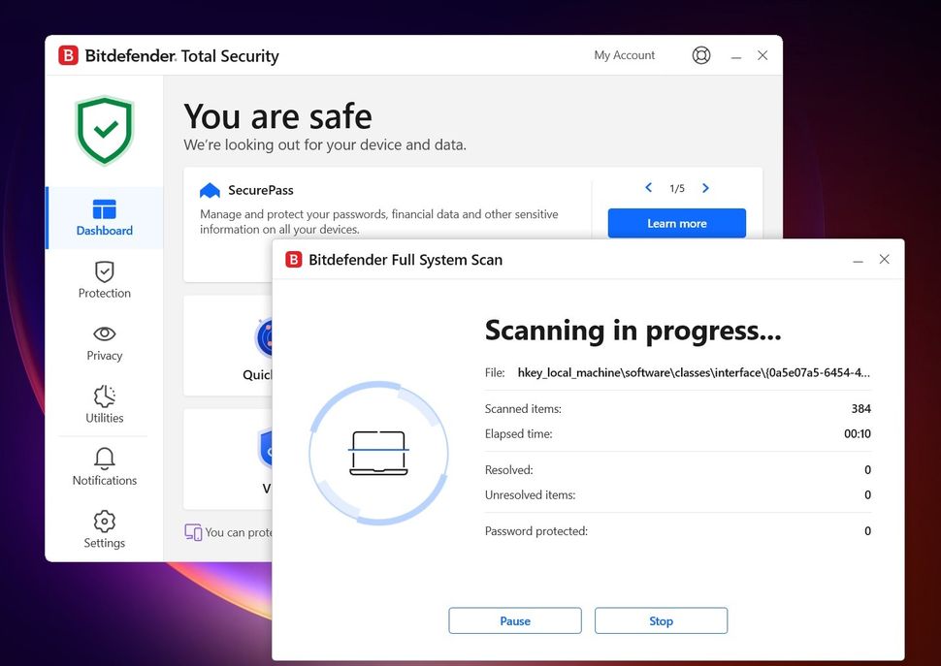Pause the full system scan

[x=514, y=620]
